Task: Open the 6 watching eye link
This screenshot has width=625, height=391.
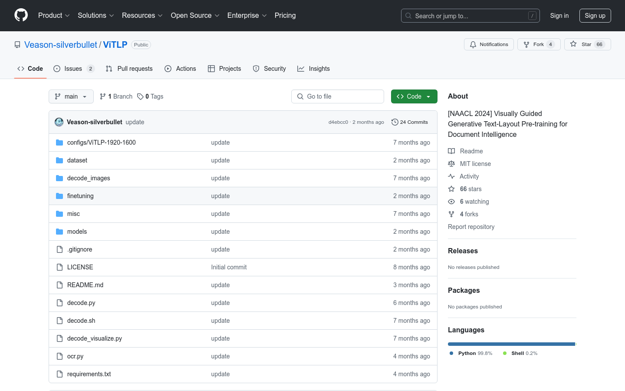Action: coord(474,202)
